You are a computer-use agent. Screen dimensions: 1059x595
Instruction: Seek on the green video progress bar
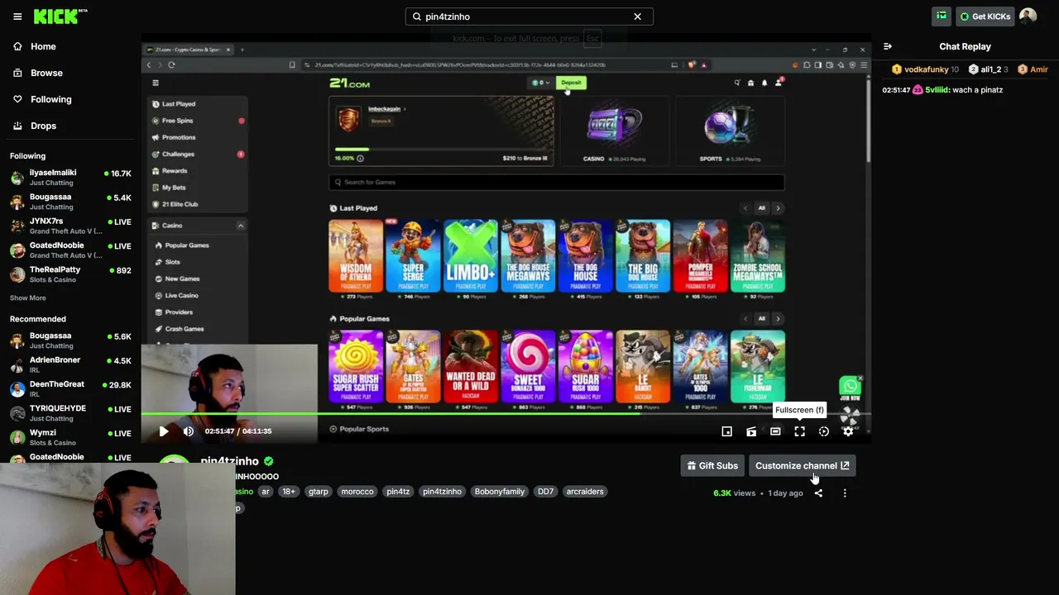(506, 413)
